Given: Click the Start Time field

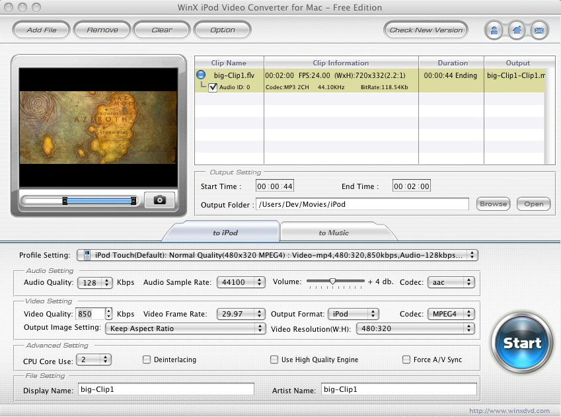Looking at the screenshot, I should 275,186.
